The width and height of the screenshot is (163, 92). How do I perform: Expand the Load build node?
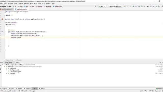[x=7, y=68]
